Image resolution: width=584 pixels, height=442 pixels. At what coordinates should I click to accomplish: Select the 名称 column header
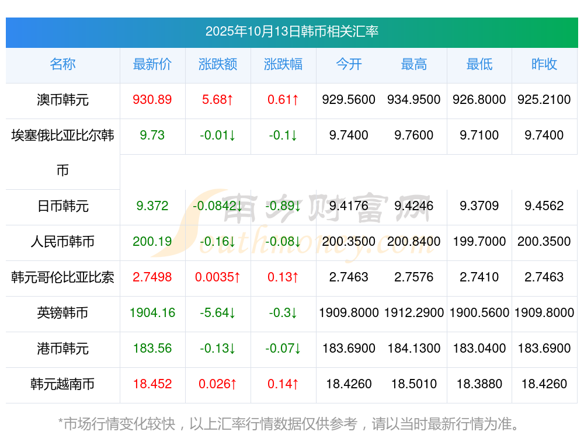62,64
